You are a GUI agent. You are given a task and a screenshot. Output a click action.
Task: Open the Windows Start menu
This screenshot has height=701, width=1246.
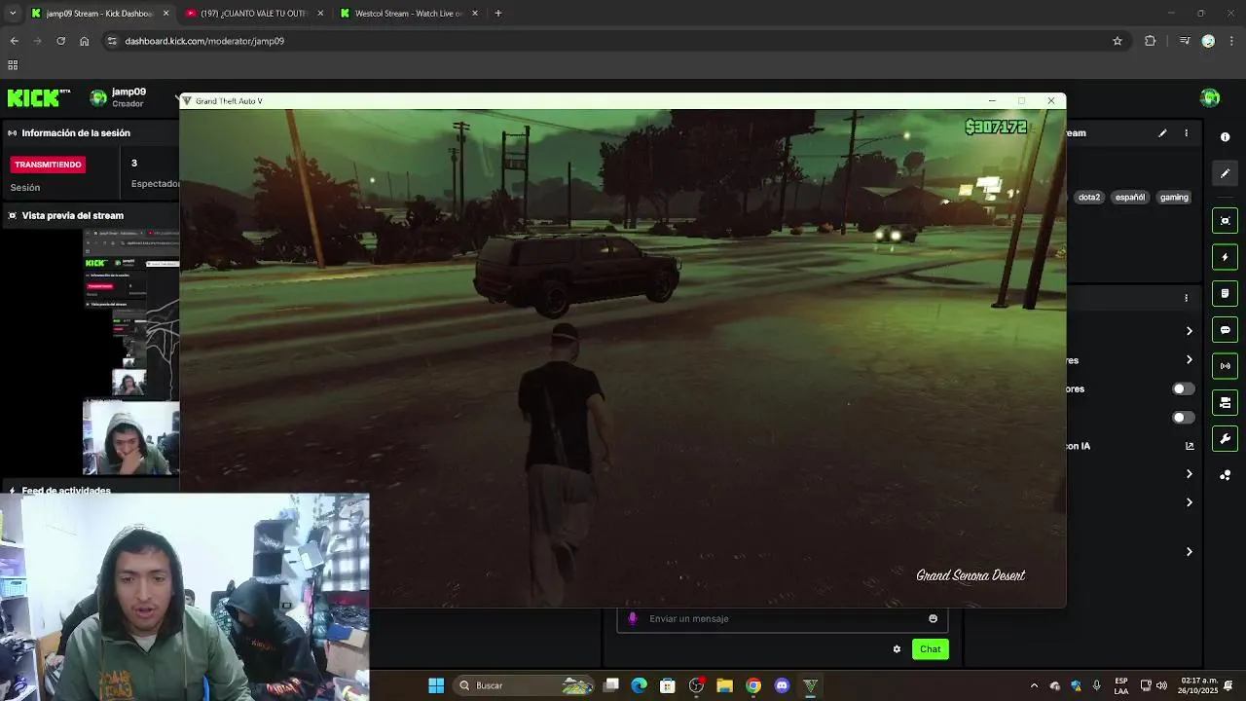pyautogui.click(x=436, y=685)
